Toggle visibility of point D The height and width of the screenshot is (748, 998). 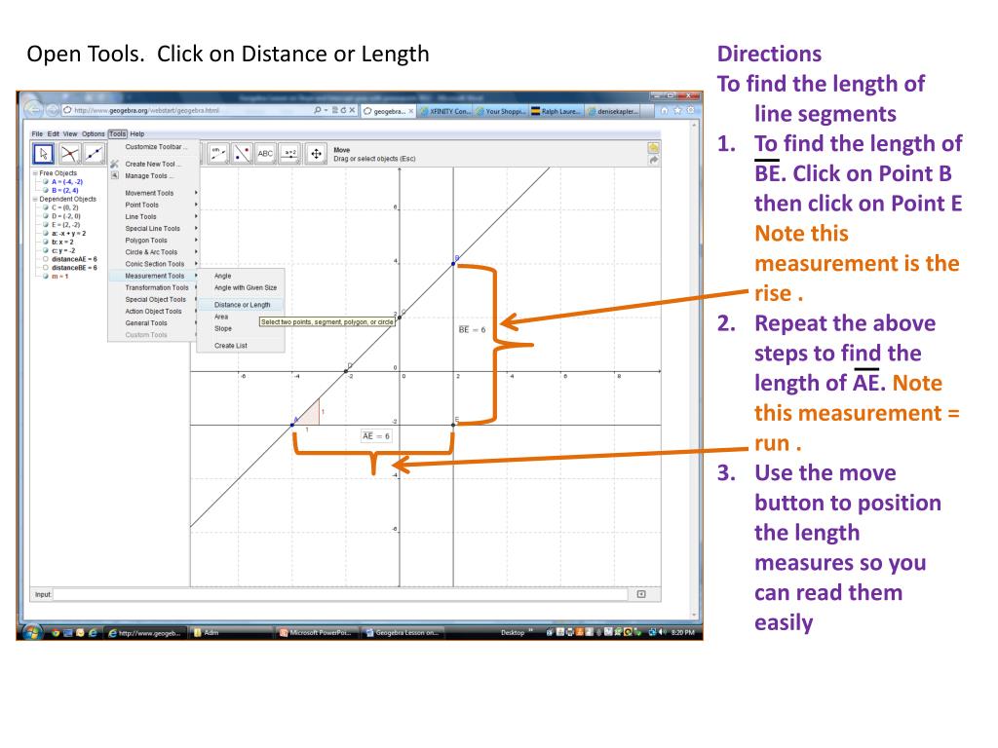(46, 216)
